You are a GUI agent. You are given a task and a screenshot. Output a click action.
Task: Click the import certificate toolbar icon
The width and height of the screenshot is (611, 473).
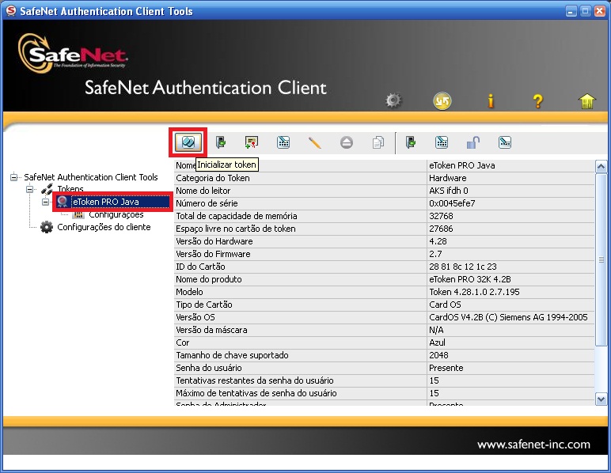[252, 142]
